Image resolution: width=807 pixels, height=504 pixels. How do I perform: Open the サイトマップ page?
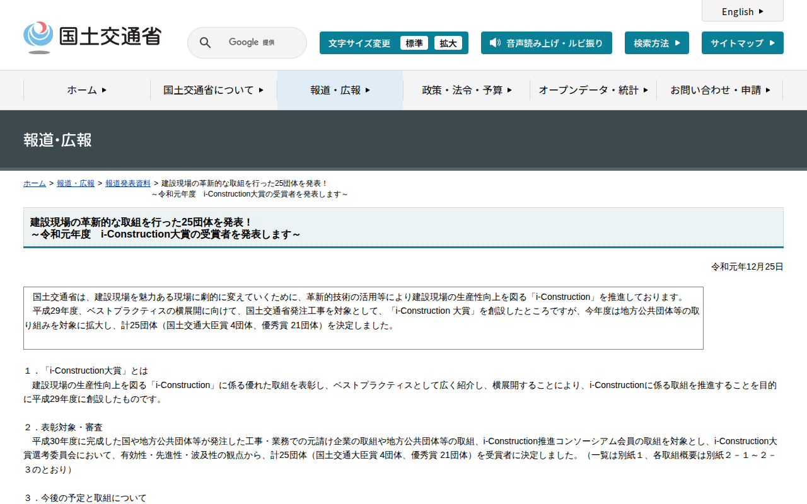(x=743, y=43)
